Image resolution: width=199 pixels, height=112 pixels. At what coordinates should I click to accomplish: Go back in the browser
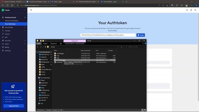tap(3, 5)
